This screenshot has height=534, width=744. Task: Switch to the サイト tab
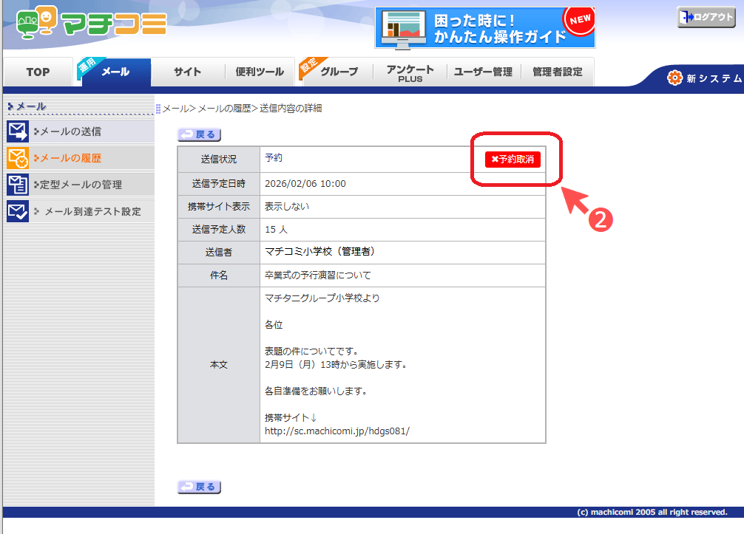pyautogui.click(x=187, y=72)
